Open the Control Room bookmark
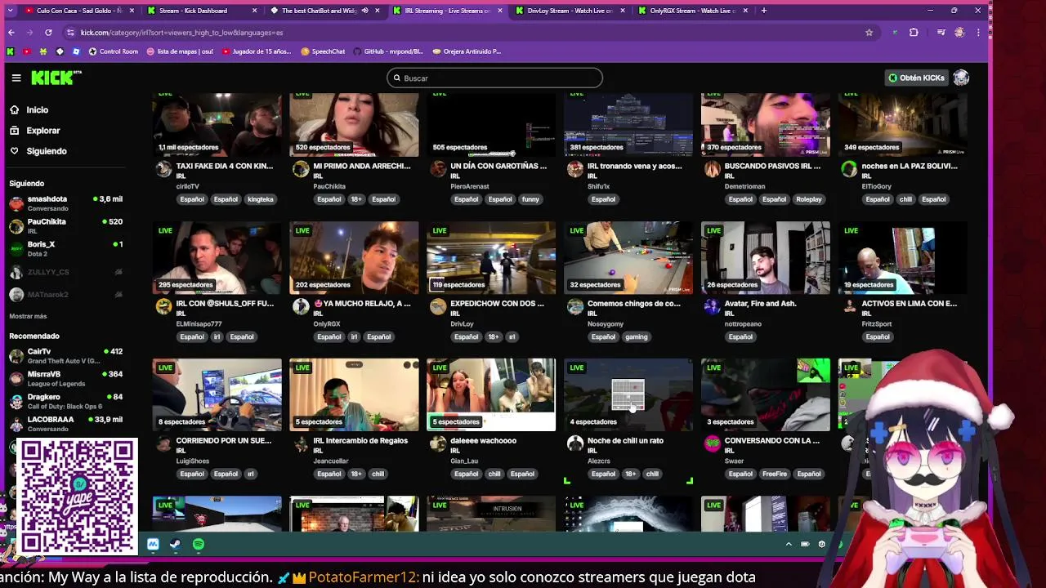 (113, 51)
